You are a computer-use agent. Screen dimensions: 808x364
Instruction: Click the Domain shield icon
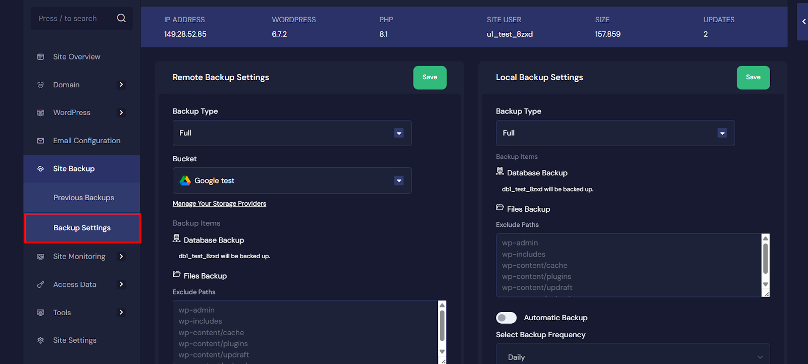pos(40,85)
